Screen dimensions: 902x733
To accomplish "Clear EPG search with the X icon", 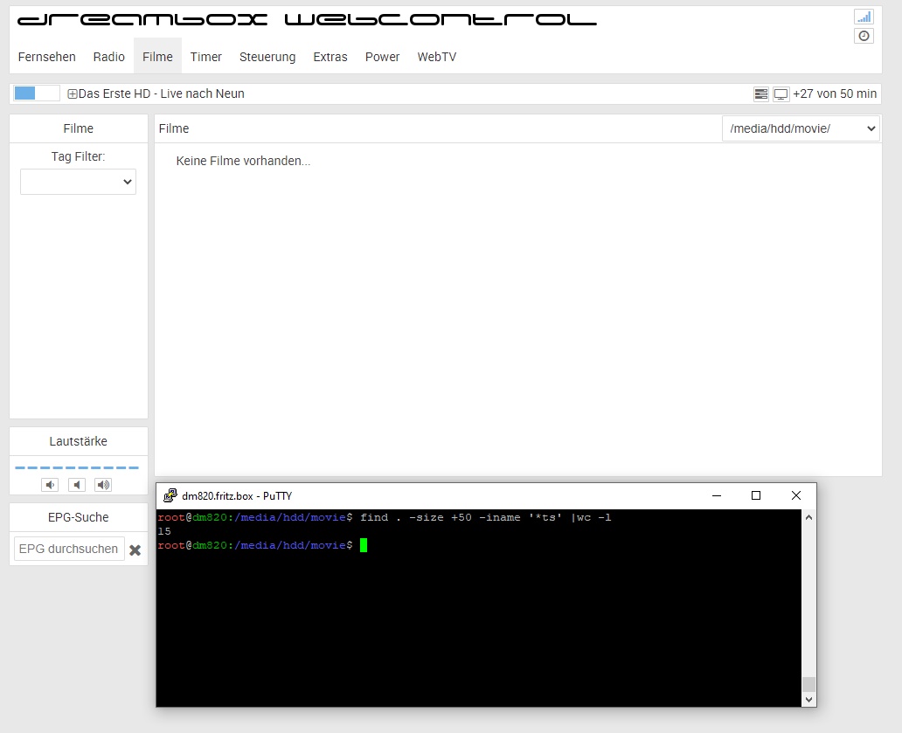I will (x=135, y=550).
